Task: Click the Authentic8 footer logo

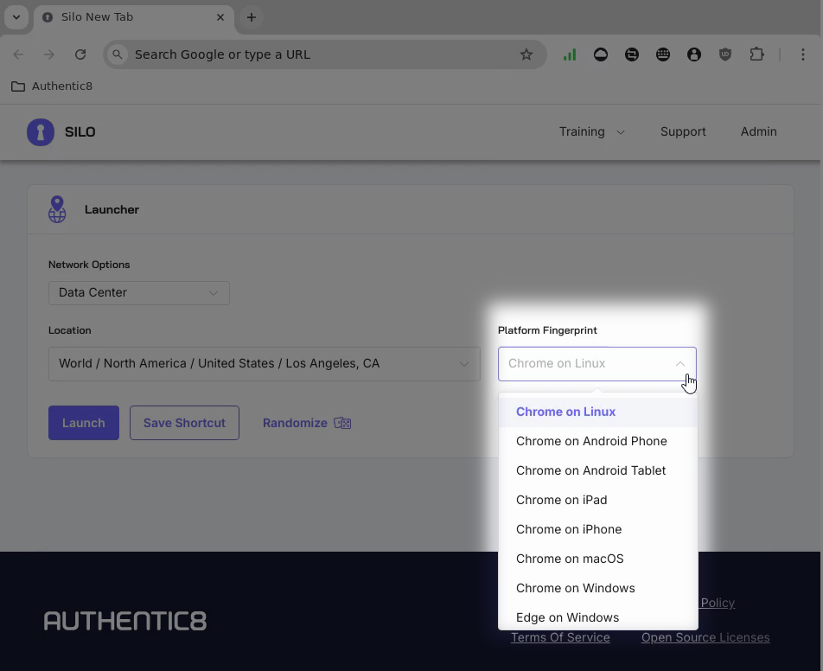Action: pos(125,621)
